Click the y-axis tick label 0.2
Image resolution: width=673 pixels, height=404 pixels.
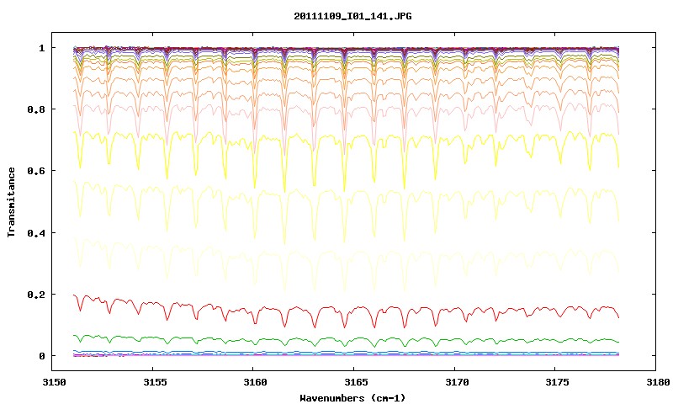[x=36, y=295]
